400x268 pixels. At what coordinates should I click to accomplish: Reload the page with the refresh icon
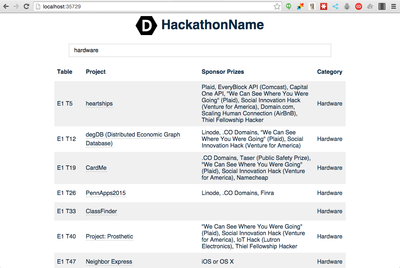point(26,6)
